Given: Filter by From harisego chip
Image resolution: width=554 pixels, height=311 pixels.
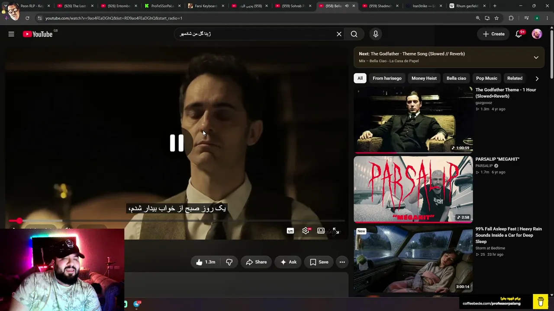Looking at the screenshot, I should [387, 78].
